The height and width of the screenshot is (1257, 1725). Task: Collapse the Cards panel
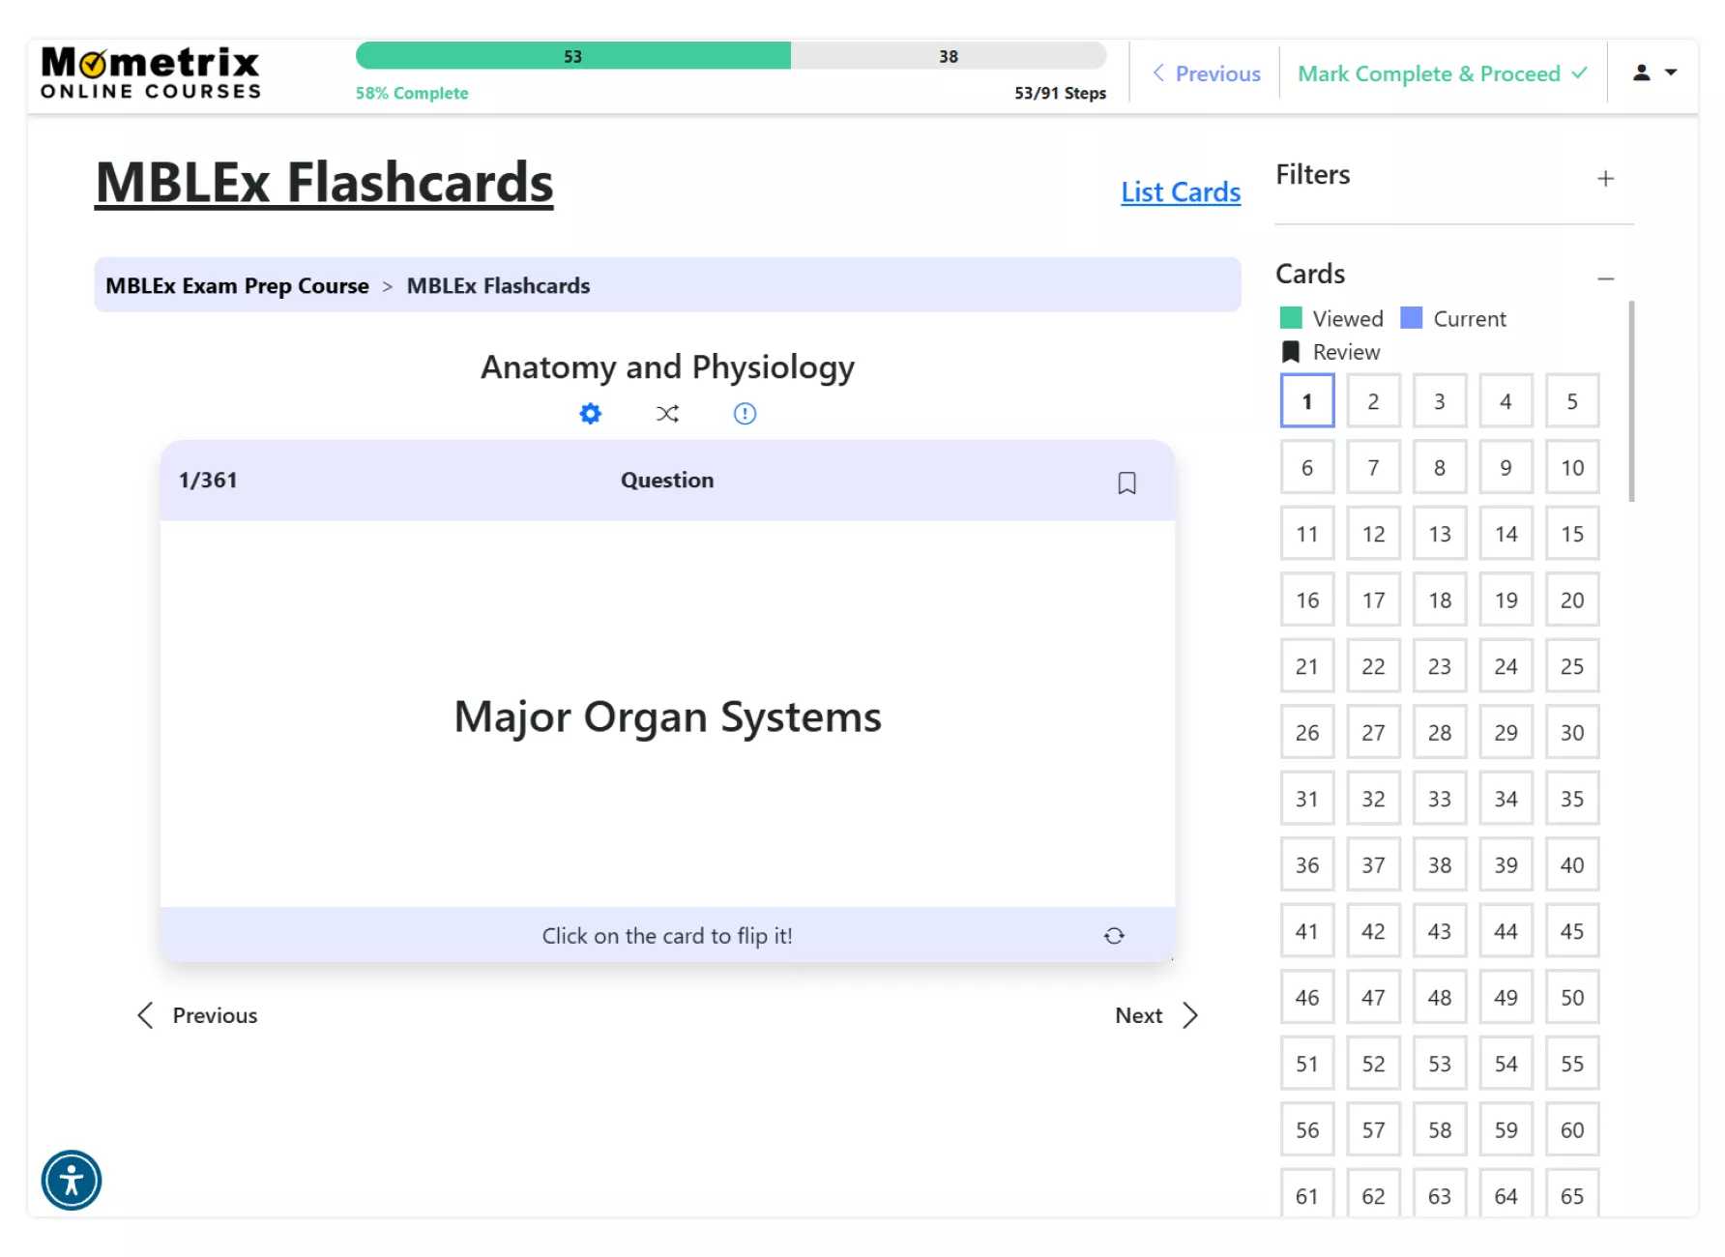coord(1605,278)
